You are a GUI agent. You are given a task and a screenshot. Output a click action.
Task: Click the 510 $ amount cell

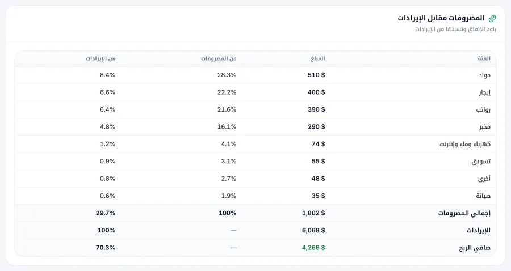coord(316,75)
